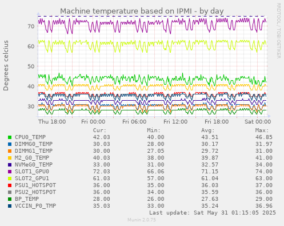Click DIMMG0_TEMP max value 31.97
Image resolution: width=284 pixels, height=226 pixels.
(264, 144)
